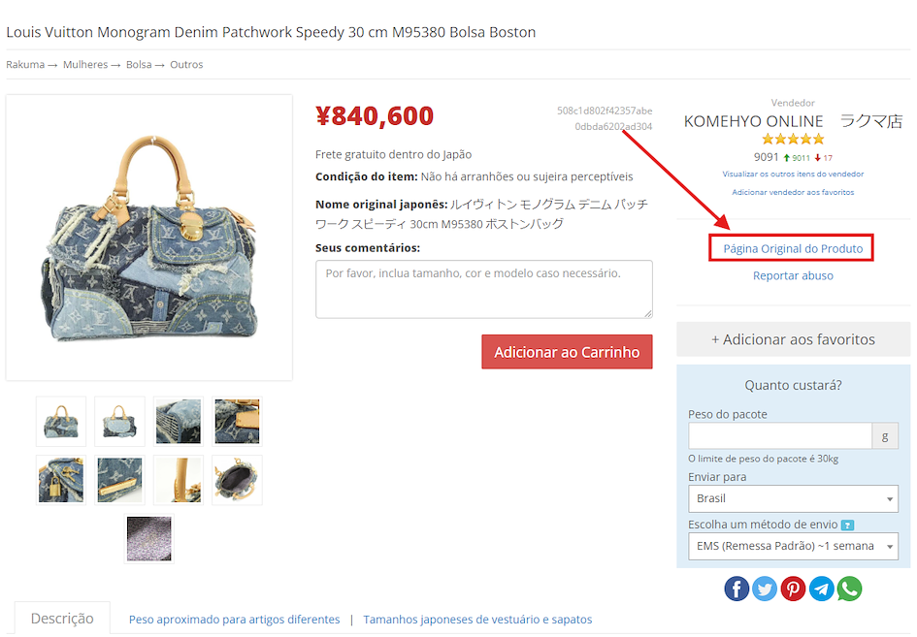Click Adicionar aos favoritos button

793,339
